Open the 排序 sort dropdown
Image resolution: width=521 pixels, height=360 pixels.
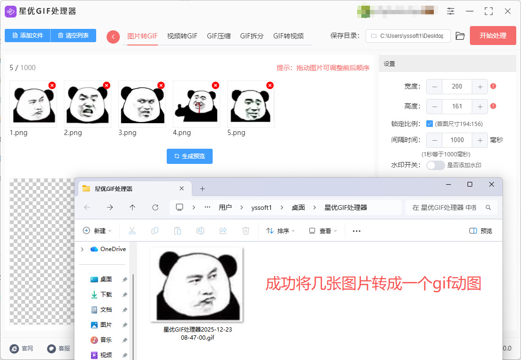click(x=280, y=231)
